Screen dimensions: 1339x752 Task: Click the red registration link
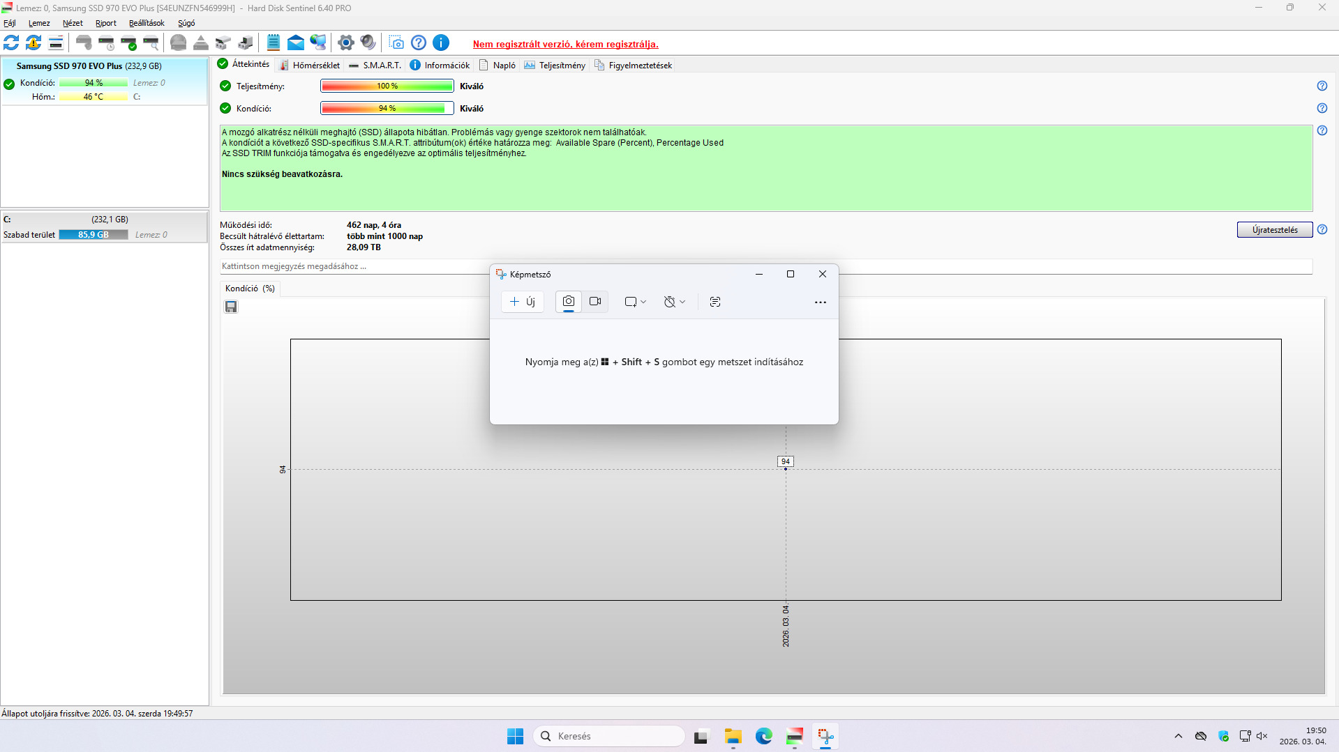(565, 44)
